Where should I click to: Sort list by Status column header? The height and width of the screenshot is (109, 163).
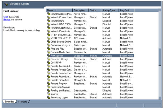click(95, 10)
